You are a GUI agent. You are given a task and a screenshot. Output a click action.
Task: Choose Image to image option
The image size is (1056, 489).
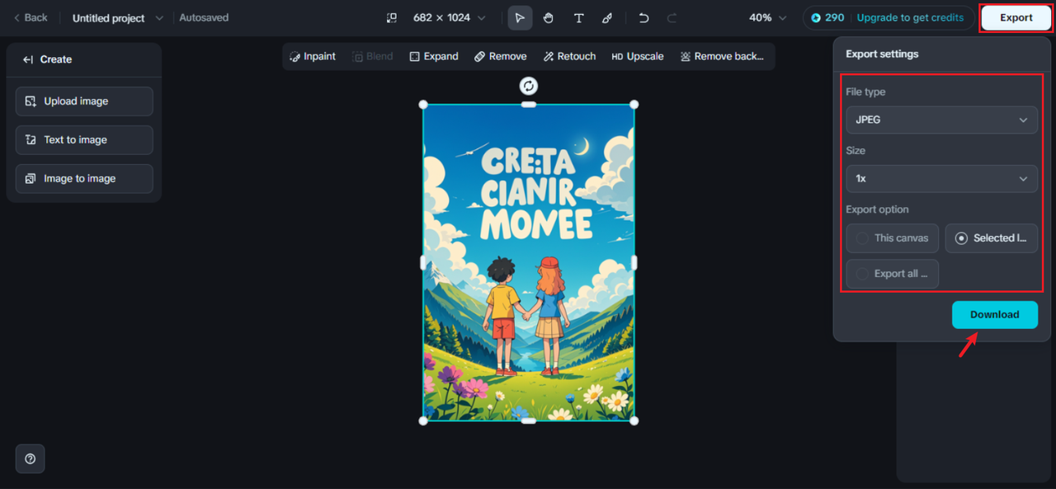(x=84, y=179)
